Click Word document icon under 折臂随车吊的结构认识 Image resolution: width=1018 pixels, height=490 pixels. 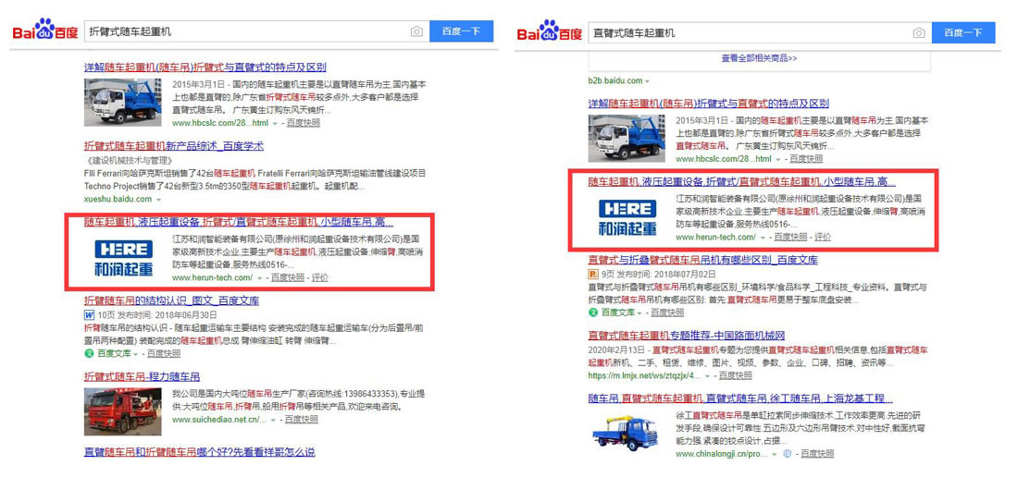pyautogui.click(x=89, y=314)
